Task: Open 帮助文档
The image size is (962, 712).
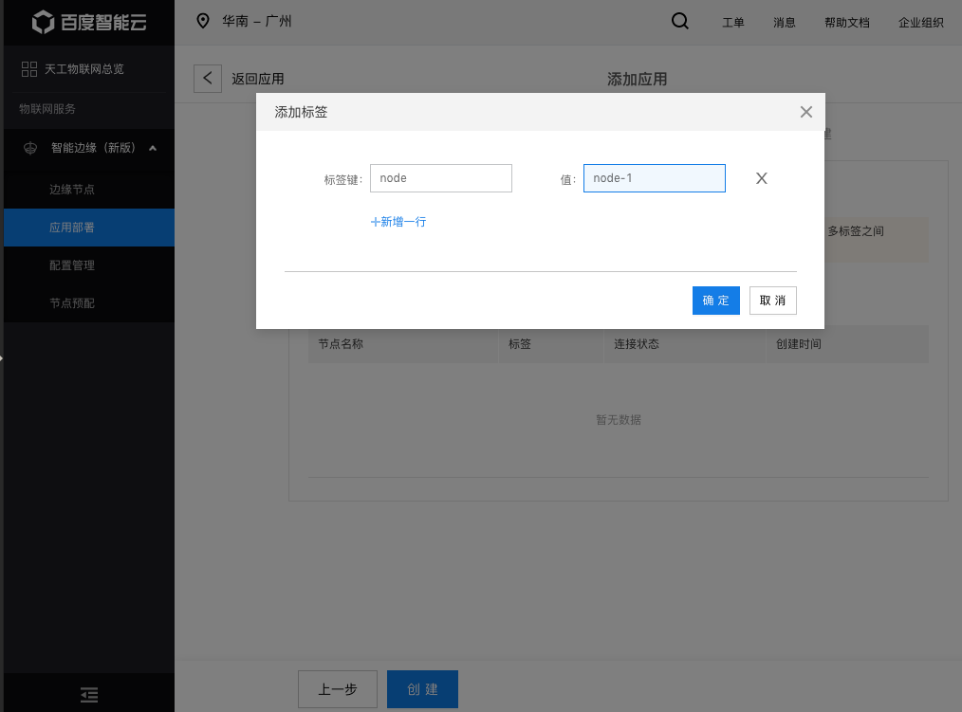Action: [846, 23]
